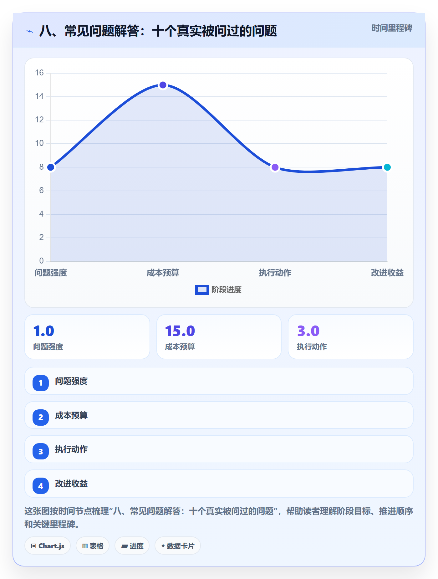The width and height of the screenshot is (438, 579).
Task: Click the 表格 tag
Action: click(x=93, y=546)
